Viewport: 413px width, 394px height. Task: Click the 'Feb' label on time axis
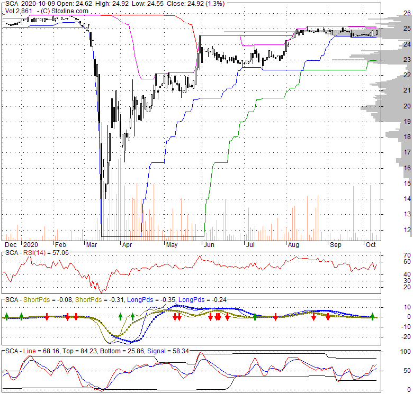(60, 245)
